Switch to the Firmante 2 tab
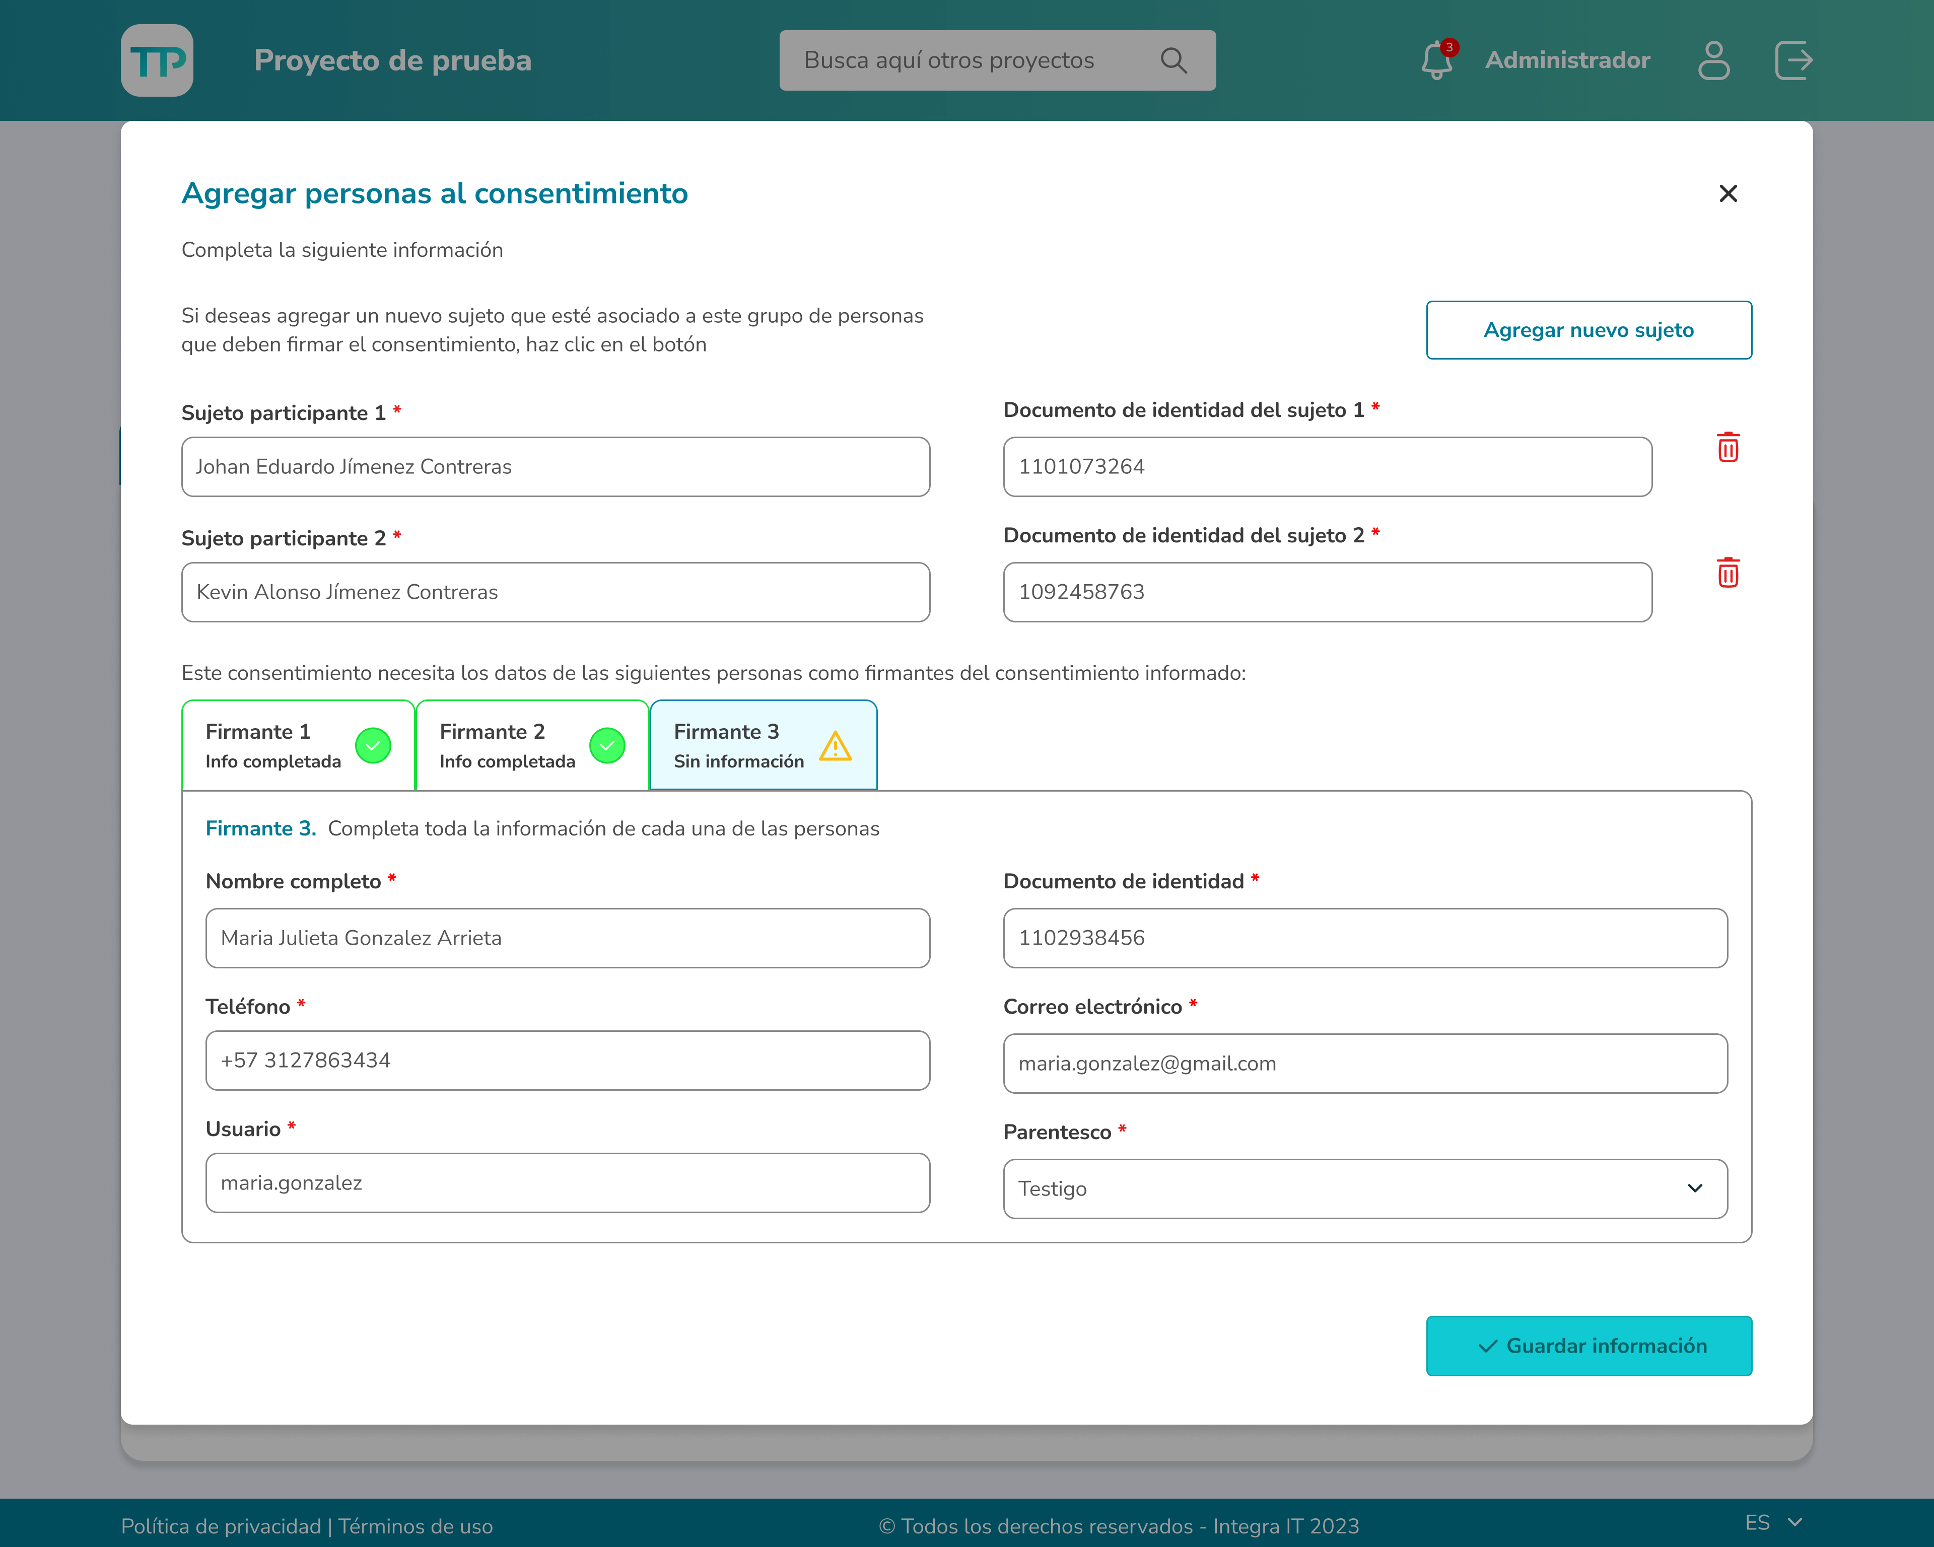 (532, 745)
